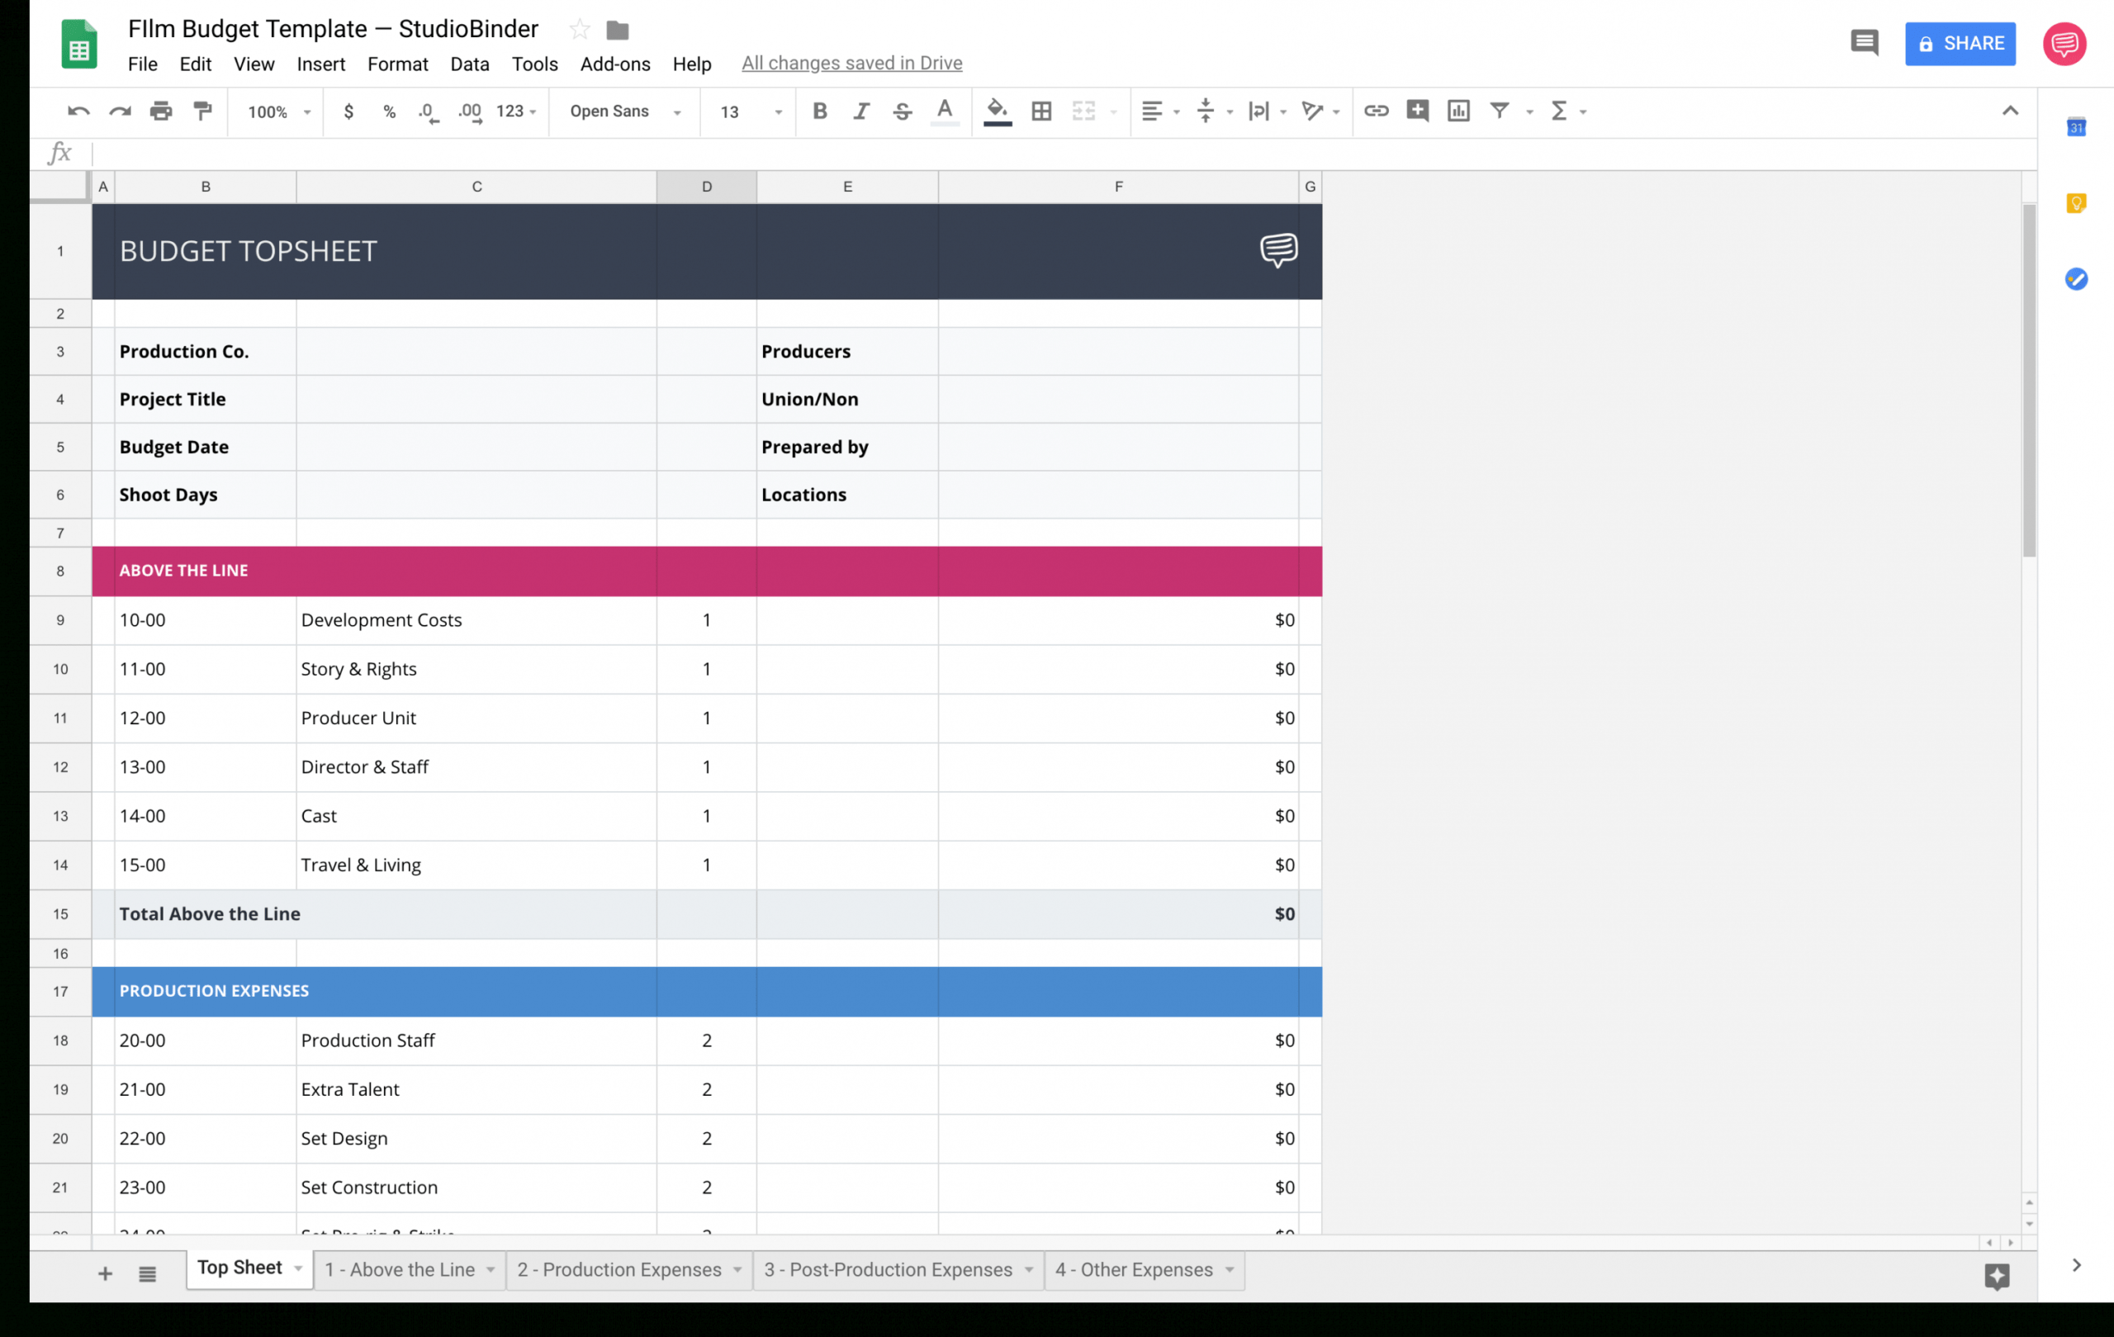Open the Explore button at bottom right
Image resolution: width=2114 pixels, height=1337 pixels.
click(1997, 1276)
